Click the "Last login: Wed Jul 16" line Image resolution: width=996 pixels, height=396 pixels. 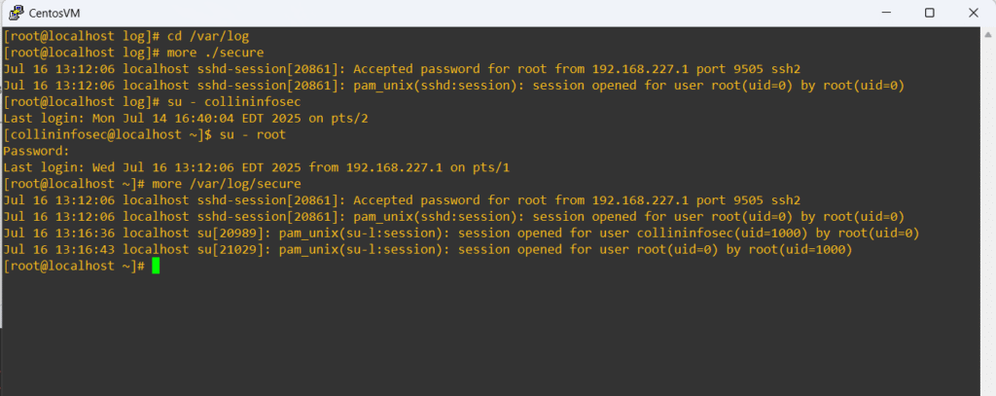point(256,167)
